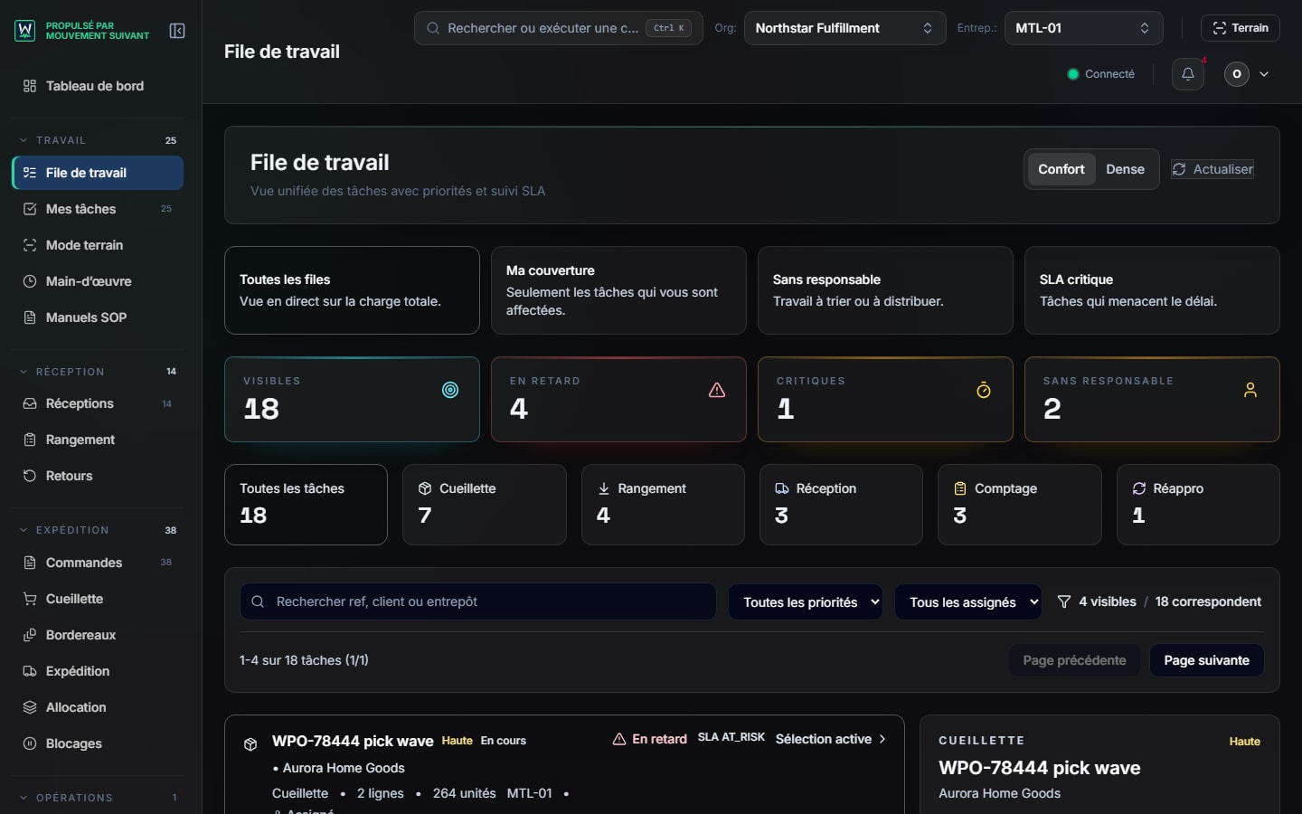Image resolution: width=1302 pixels, height=814 pixels.
Task: Click the user avatar O icon
Action: (1236, 74)
